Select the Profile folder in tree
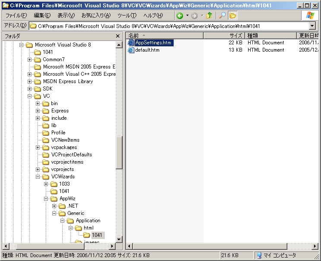The height and width of the screenshot is (261, 321). click(x=58, y=133)
